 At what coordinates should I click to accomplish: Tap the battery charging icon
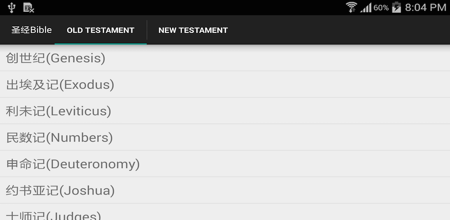point(396,7)
